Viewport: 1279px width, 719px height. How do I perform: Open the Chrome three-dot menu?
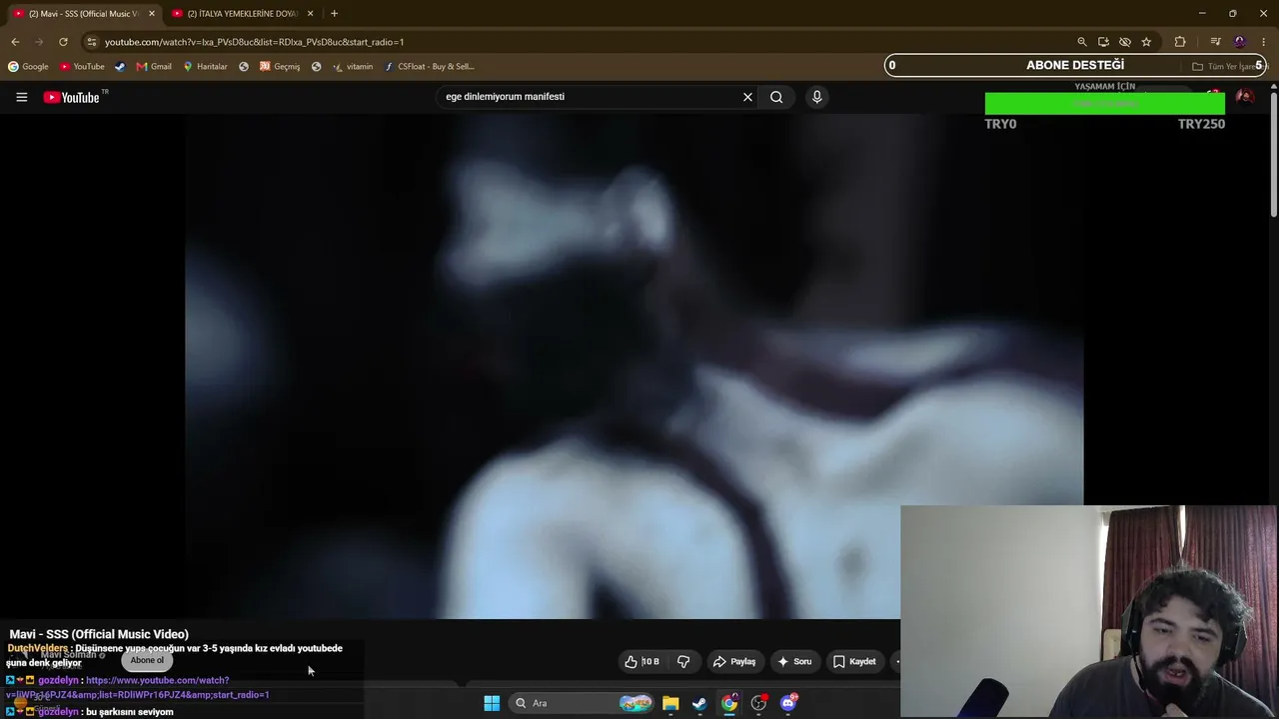tap(1264, 42)
